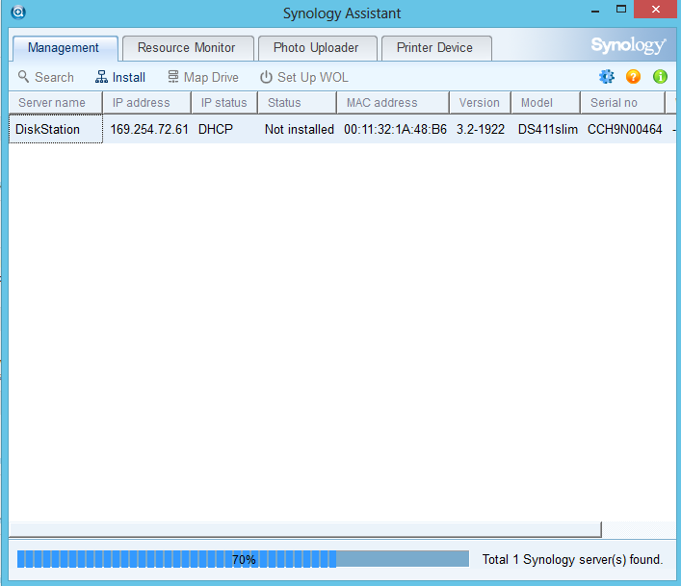Click the Search toolbar button
This screenshot has height=586, width=681.
click(45, 77)
